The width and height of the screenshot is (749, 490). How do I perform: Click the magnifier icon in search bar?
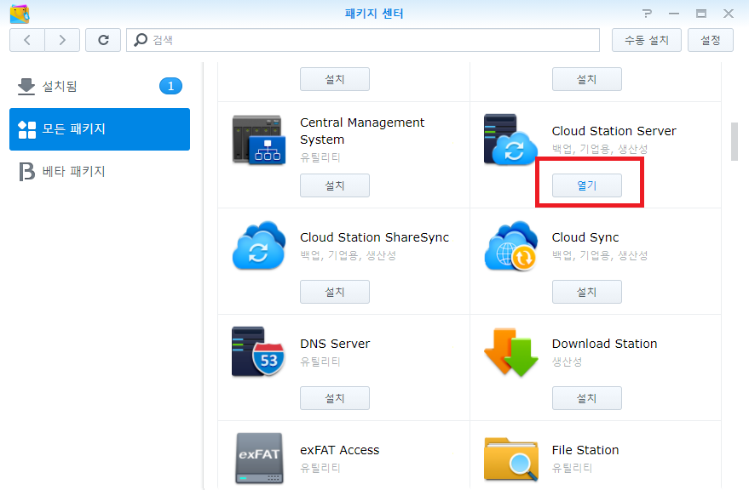pyautogui.click(x=141, y=40)
